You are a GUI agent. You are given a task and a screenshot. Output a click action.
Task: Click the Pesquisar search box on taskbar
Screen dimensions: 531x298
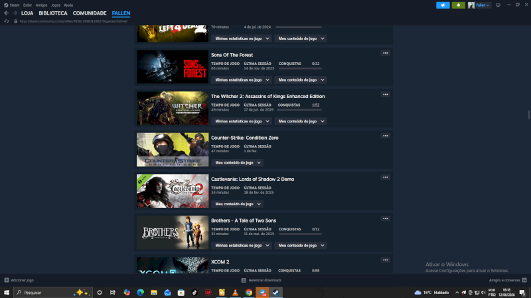click(x=53, y=293)
